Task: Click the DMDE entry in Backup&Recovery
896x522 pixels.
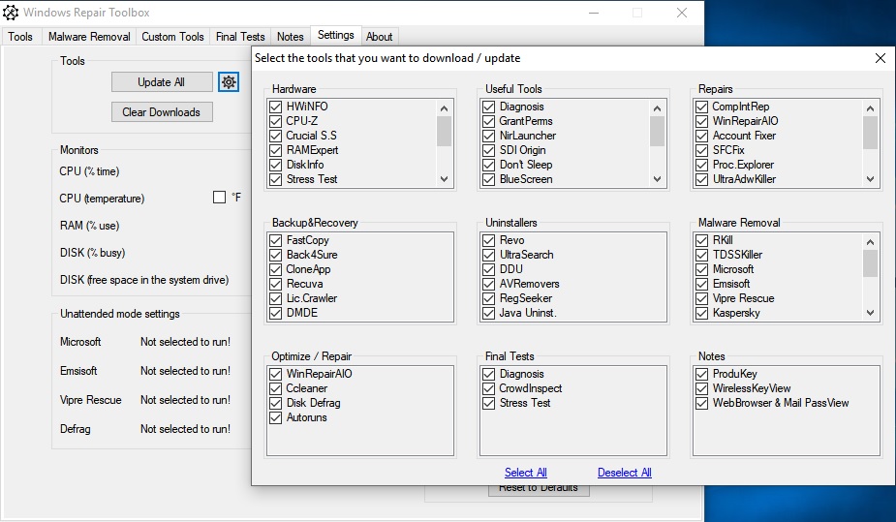Action: pos(301,313)
